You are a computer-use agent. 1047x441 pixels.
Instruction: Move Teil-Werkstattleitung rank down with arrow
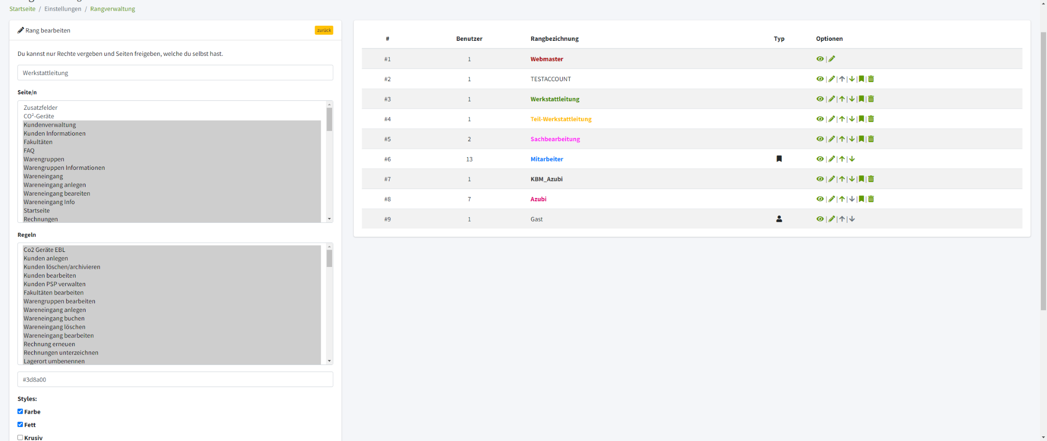pos(852,119)
